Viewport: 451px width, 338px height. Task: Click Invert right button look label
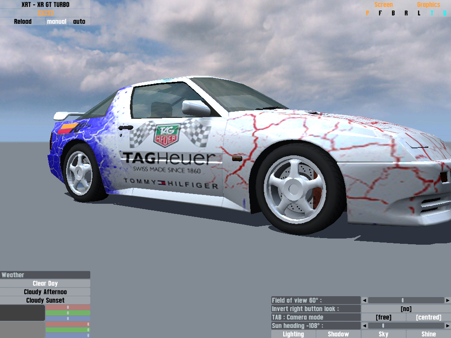click(316, 309)
